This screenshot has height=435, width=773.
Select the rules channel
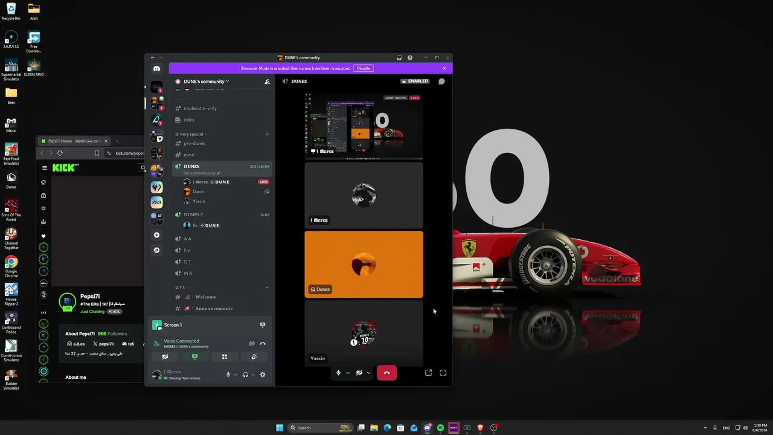[x=222, y=120]
